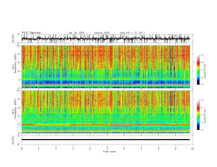This screenshot has width=217, height=167.
Task: Click the time axis tick label "7"
Action: click(x=141, y=149)
